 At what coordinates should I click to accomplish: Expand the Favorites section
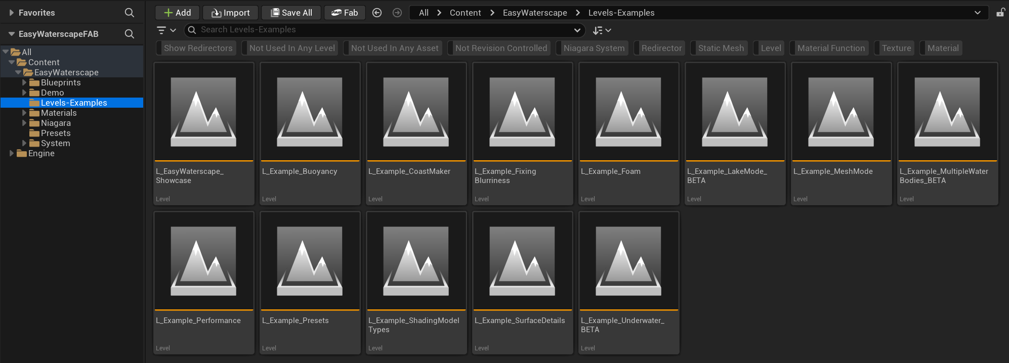tap(11, 13)
